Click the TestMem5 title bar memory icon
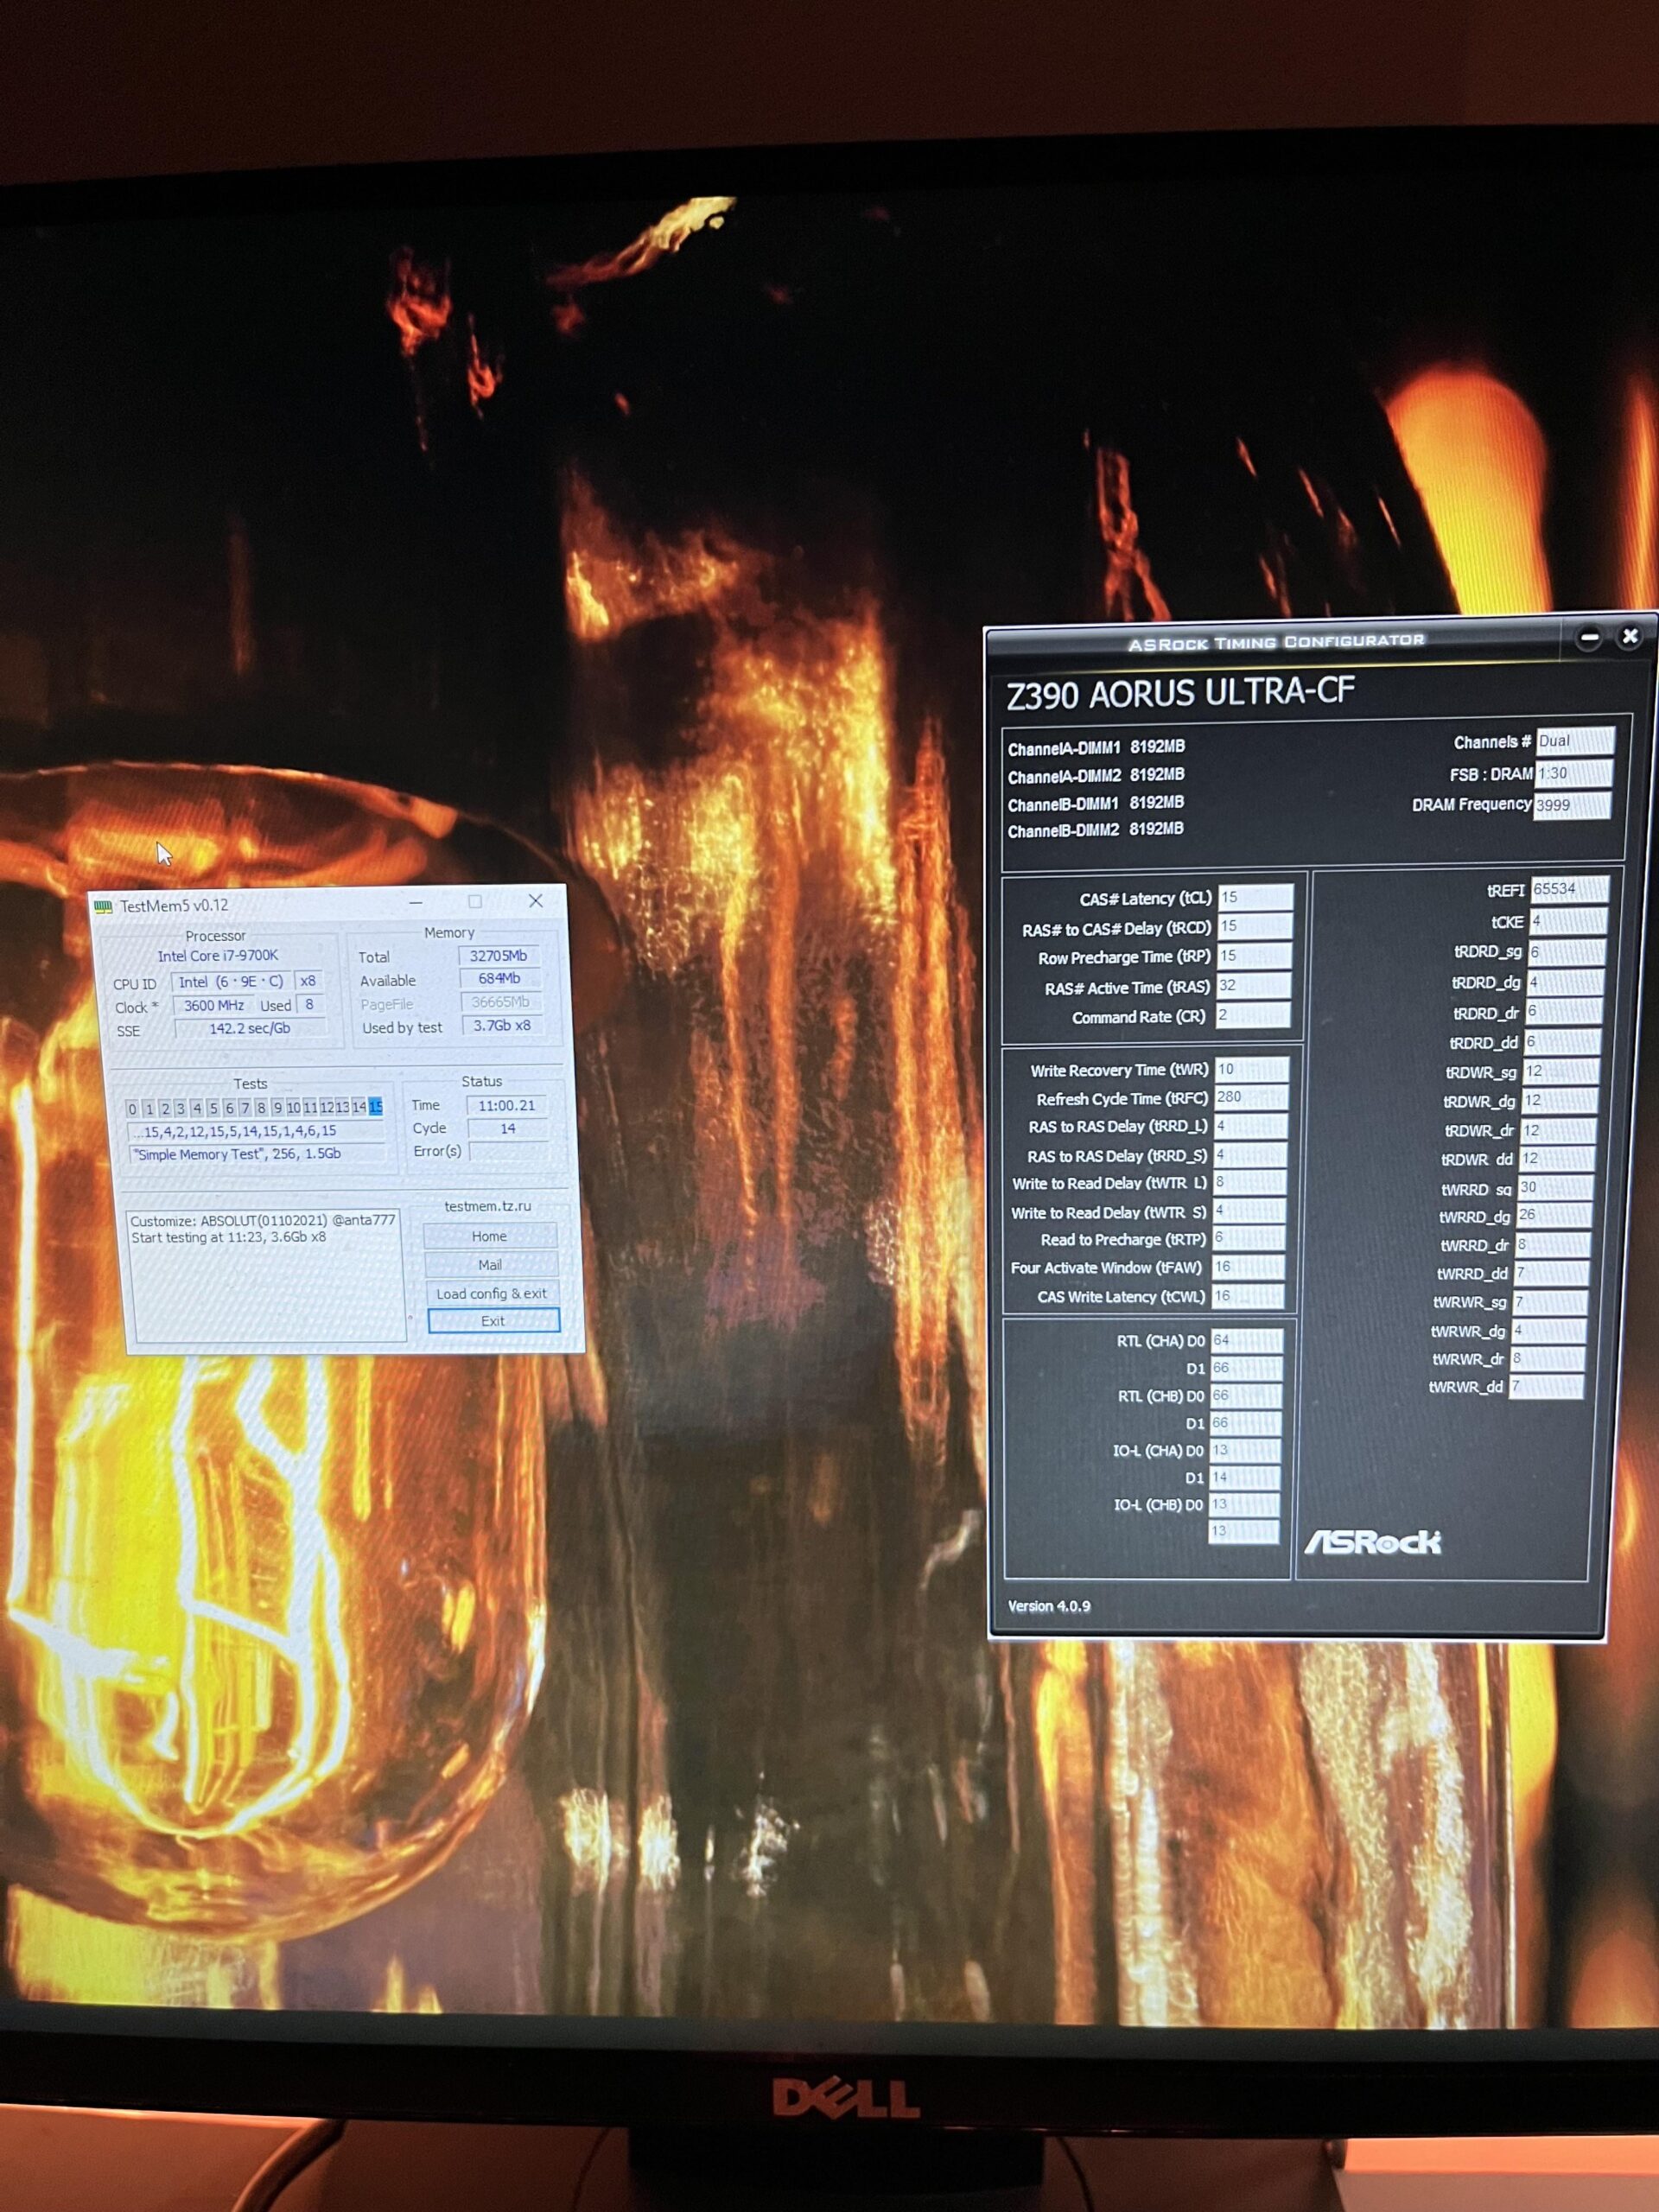 click(103, 907)
